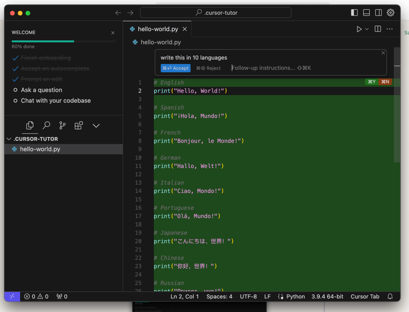Close the hello-world.py tab
This screenshot has height=312, width=409.
point(185,29)
